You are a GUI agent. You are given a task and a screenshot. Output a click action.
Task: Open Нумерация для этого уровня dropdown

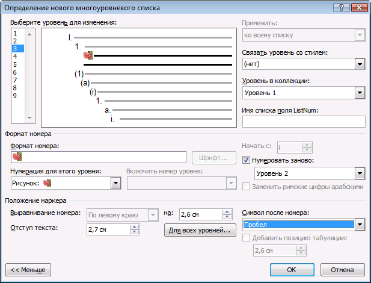115,183
